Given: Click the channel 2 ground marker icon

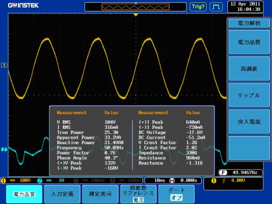Looking at the screenshot, I should pos(4,150).
